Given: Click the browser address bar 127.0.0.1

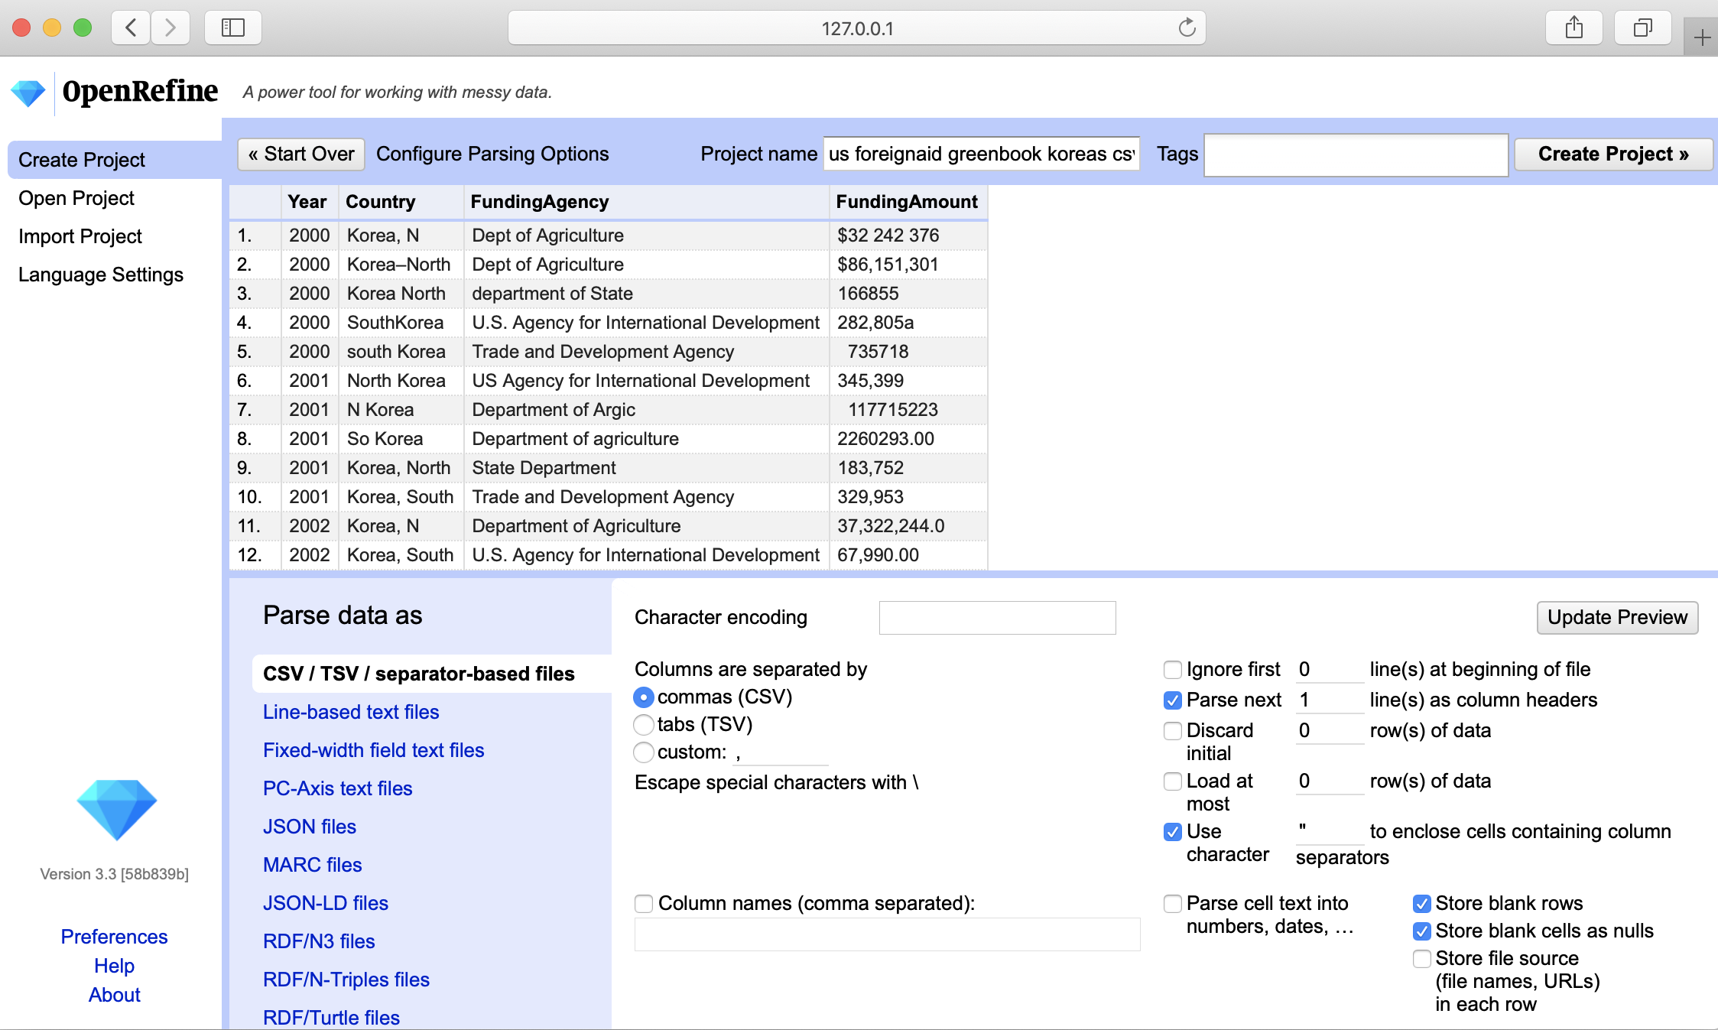Looking at the screenshot, I should 856,28.
